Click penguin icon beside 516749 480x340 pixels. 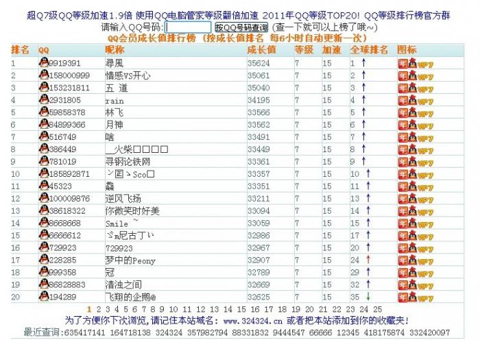tap(44, 136)
